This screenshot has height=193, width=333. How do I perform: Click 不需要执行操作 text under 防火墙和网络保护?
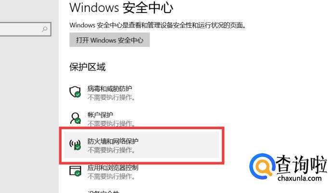111,150
